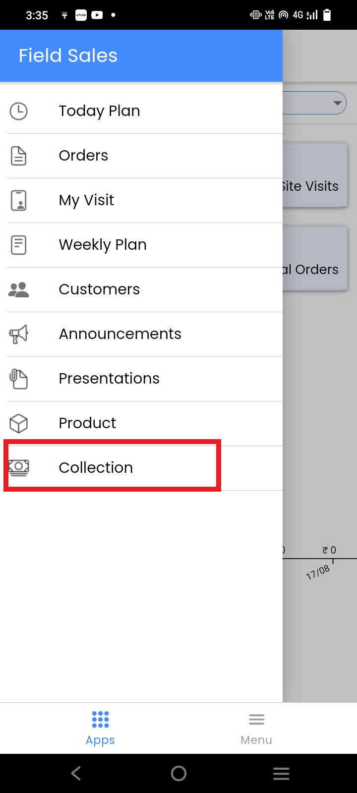Tap the Weekly Plan notepad icon
This screenshot has height=793, width=357.
coord(19,245)
